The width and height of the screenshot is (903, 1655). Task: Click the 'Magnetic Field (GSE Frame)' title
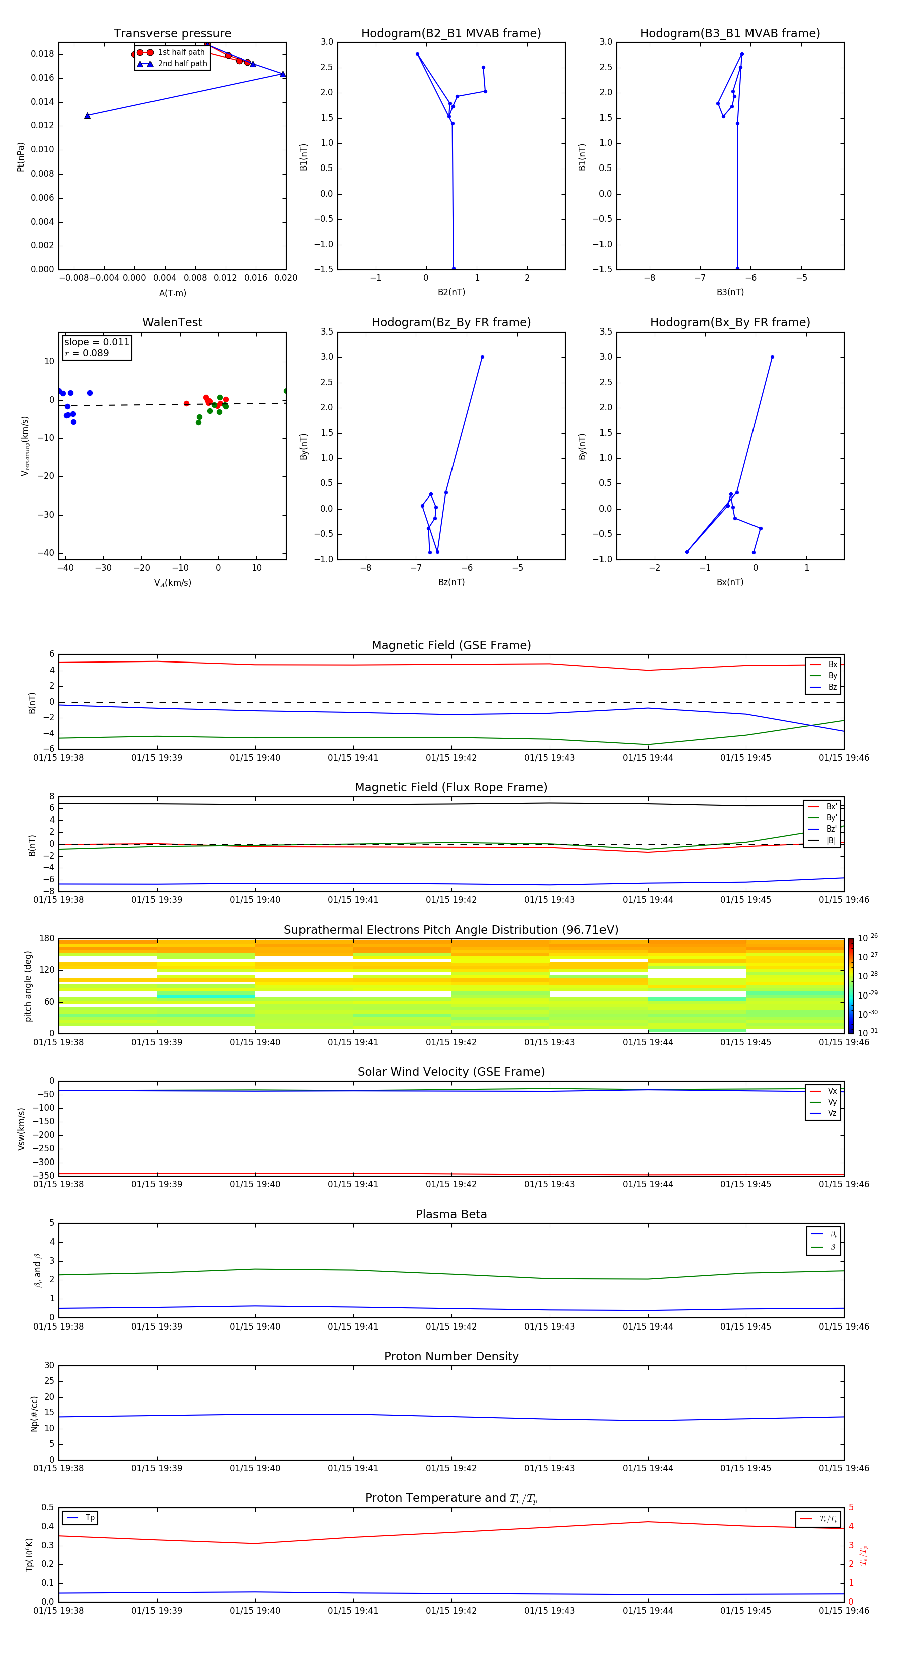451,645
